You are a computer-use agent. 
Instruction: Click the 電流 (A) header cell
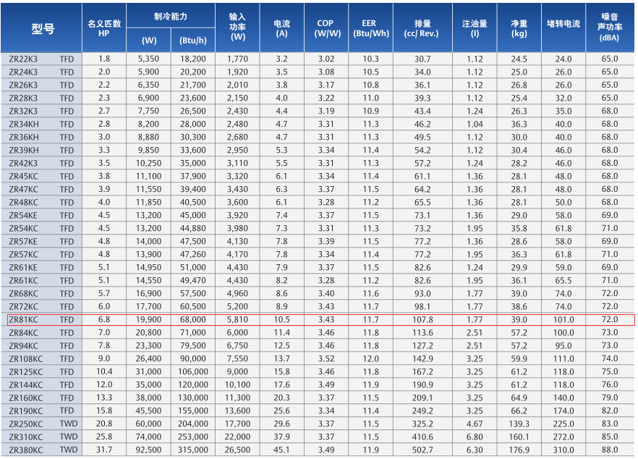click(x=281, y=28)
